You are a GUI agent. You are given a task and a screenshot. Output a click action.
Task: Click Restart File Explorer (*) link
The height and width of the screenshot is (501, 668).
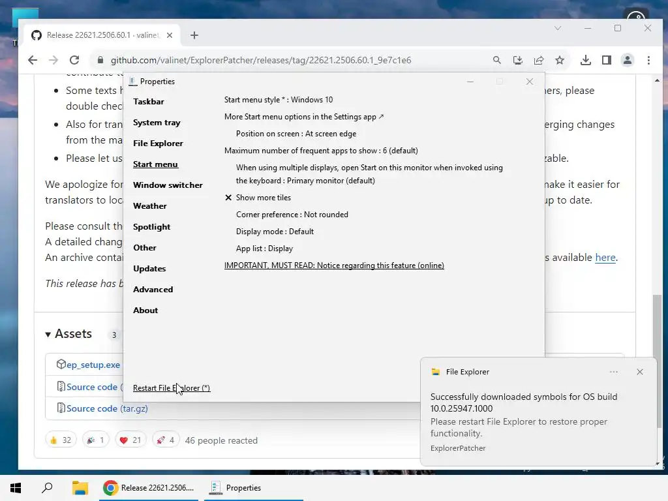pos(172,388)
